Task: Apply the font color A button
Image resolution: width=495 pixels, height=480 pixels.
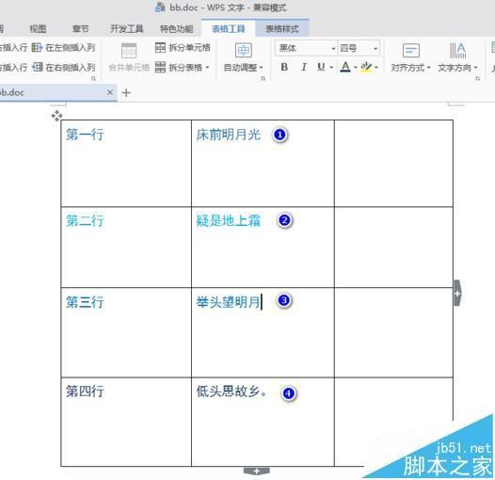Action: pos(345,67)
